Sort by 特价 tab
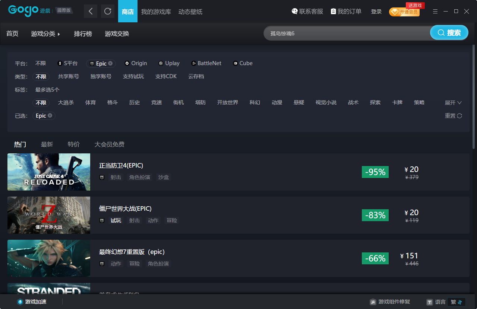Screen dimensions: 477x309 click(74, 144)
